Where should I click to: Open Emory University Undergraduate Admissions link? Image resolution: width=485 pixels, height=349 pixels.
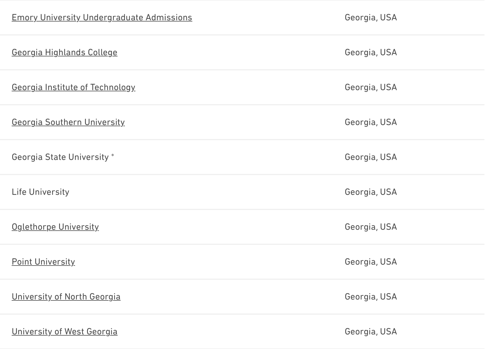point(102,17)
